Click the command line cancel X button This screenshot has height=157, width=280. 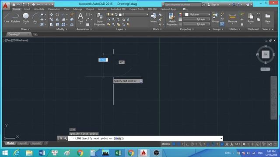(61, 138)
